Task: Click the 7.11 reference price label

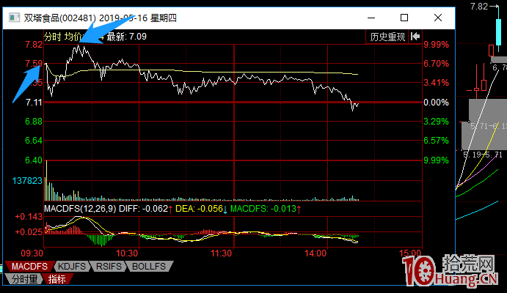Action: [34, 103]
